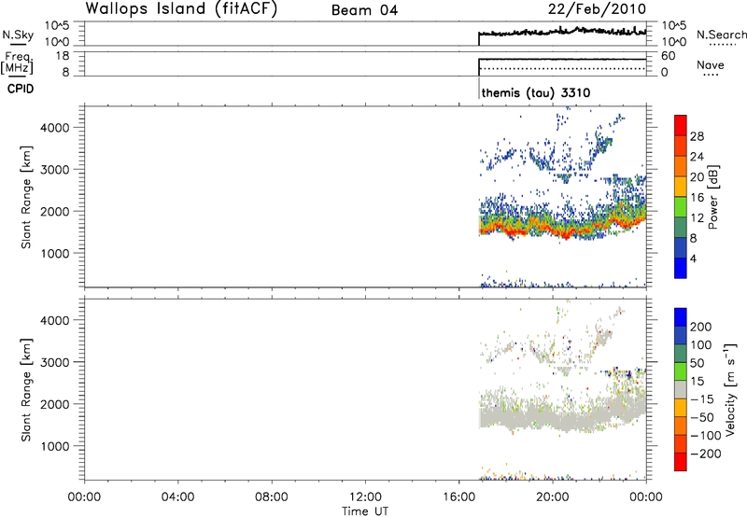Image resolution: width=747 pixels, height=517 pixels.
Task: Click the 'Slant Range [km]' label of power panel
Action: click(x=26, y=197)
